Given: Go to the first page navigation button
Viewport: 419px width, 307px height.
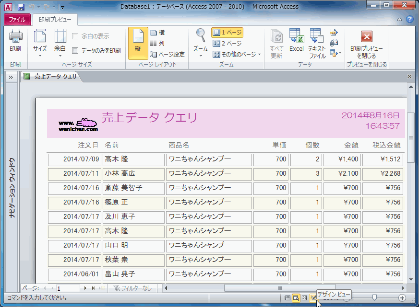Looking at the screenshot, I should coord(44,288).
